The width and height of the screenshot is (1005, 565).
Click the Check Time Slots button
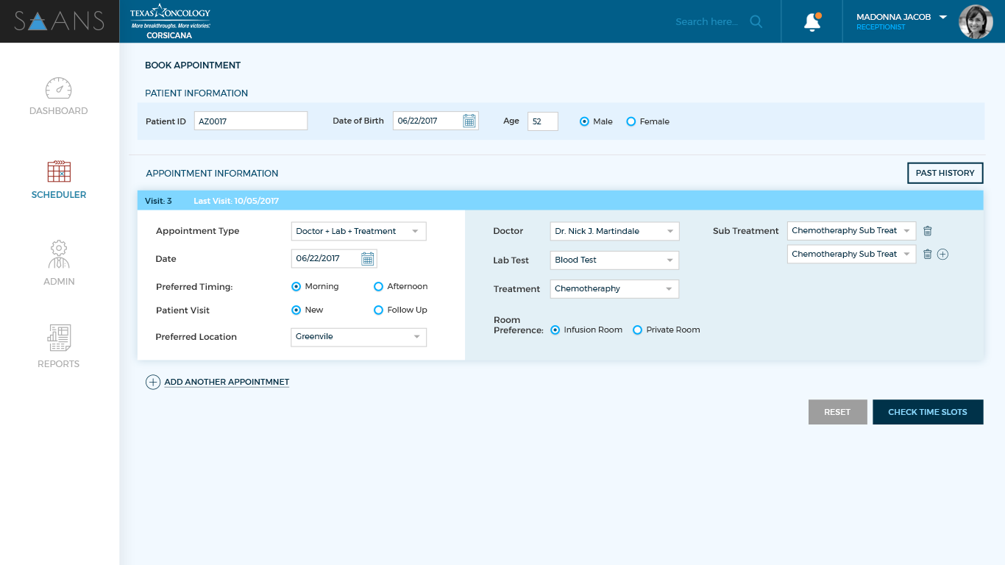[x=927, y=412]
